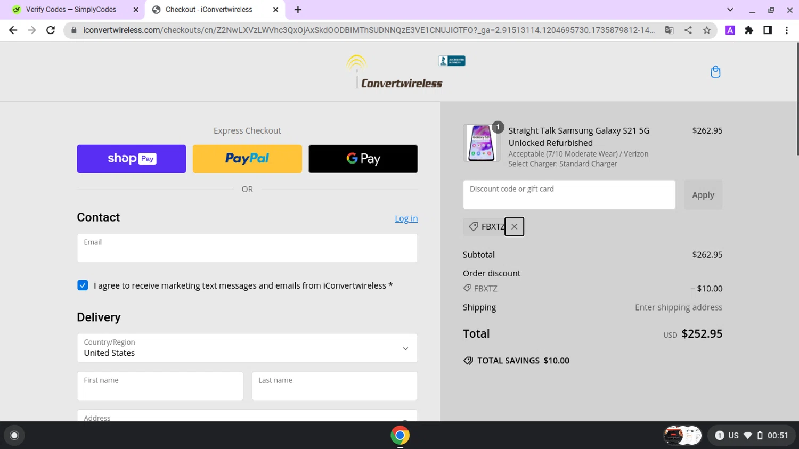
Task: Click the US keyboard input indicator
Action: [733, 435]
